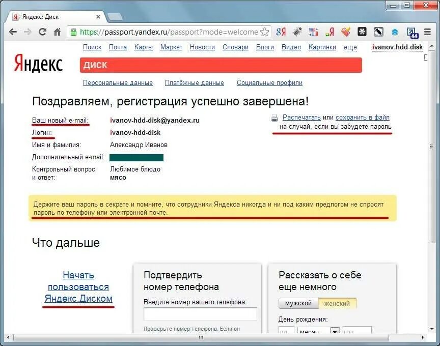440x346 pixels.
Task: Open Картинки in top navigation
Action: tap(322, 47)
